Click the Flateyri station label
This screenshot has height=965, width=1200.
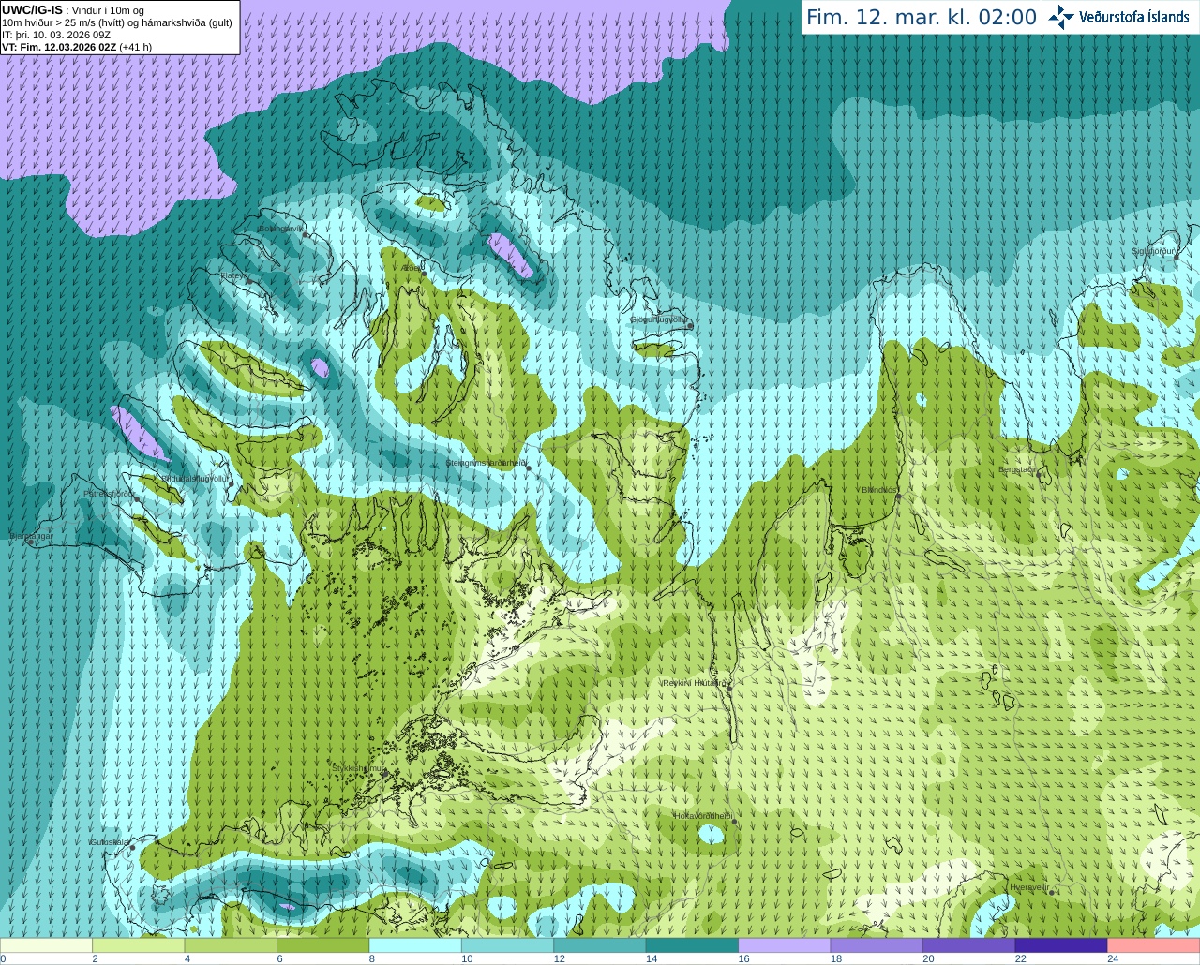click(234, 275)
